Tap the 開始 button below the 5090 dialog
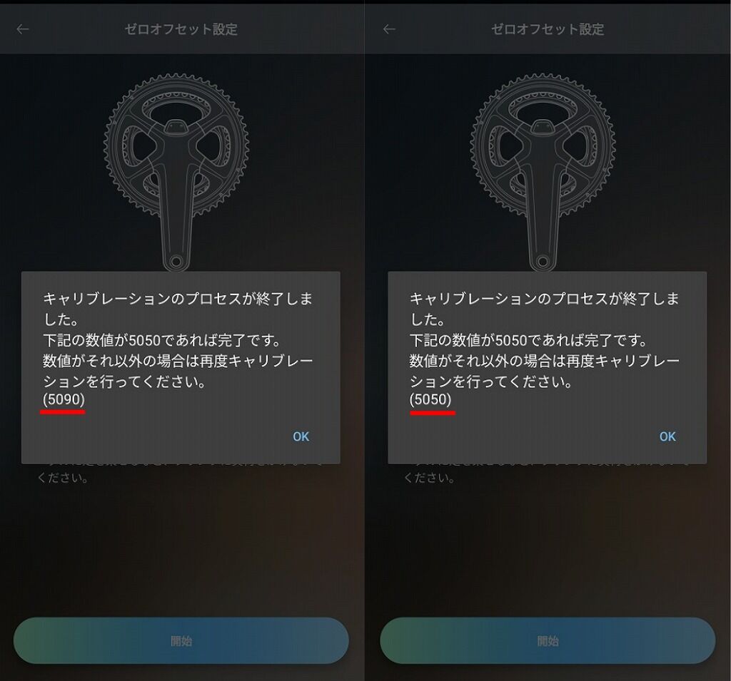Viewport: 731px width, 681px height. click(x=181, y=641)
